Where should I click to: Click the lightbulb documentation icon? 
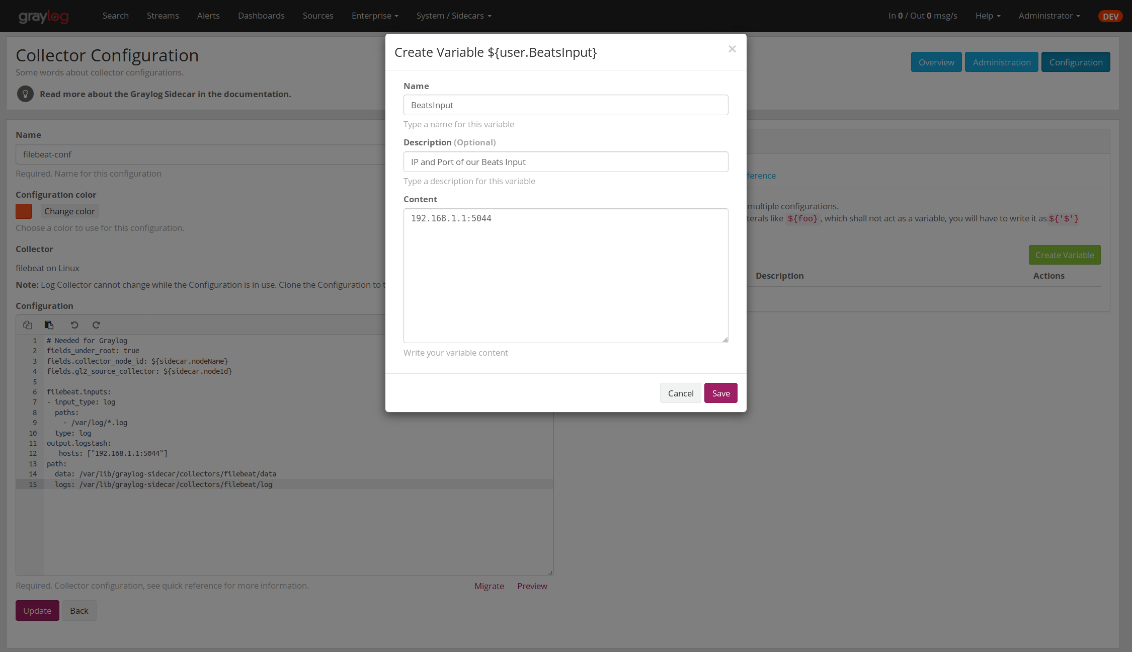(25, 94)
